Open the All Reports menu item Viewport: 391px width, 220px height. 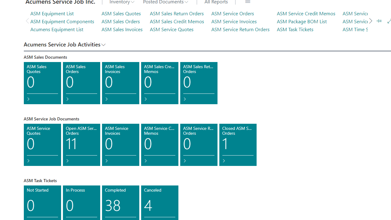(x=216, y=2)
